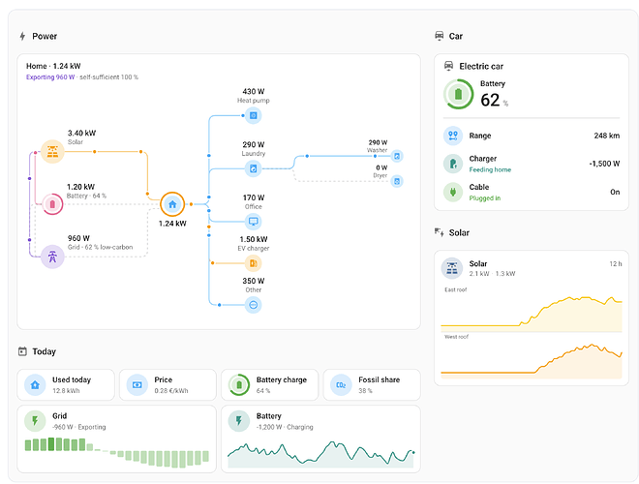The image size is (639, 484).
Task: Click the Grid pylon node icon
Action: pyautogui.click(x=52, y=257)
